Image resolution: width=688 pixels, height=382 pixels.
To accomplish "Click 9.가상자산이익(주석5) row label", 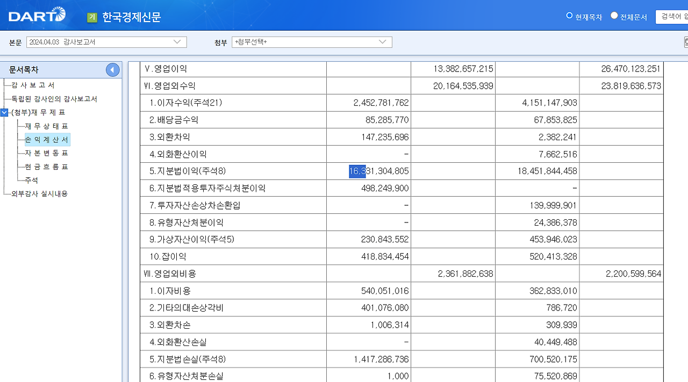I will pyautogui.click(x=192, y=240).
